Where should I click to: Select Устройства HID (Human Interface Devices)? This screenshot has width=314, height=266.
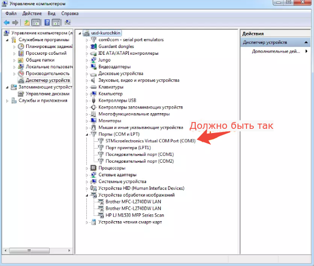(x=141, y=188)
